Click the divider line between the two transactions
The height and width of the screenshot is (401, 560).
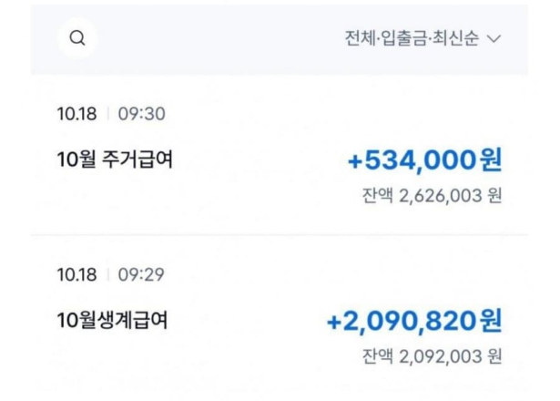coord(280,235)
